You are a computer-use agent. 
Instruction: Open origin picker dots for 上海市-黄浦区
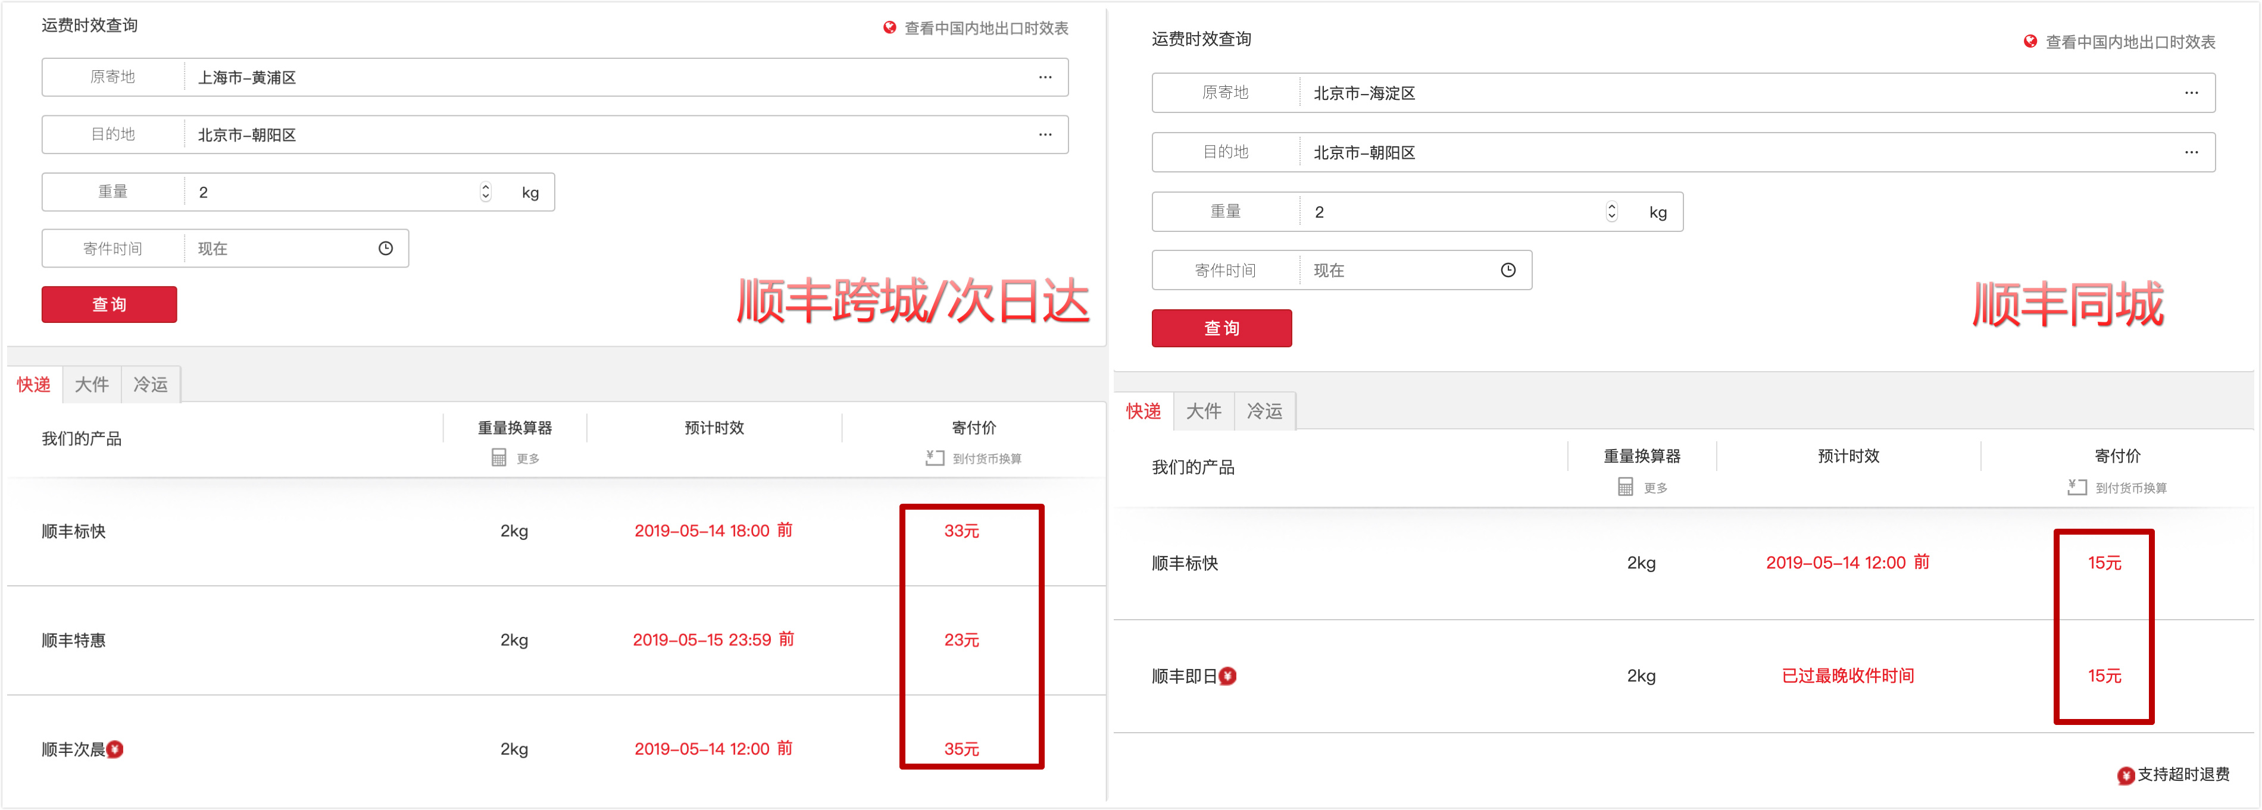click(x=1045, y=77)
